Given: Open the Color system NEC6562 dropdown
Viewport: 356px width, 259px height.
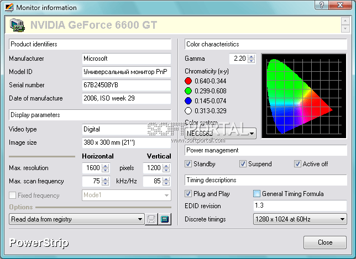Looking at the screenshot, I should [221, 133].
